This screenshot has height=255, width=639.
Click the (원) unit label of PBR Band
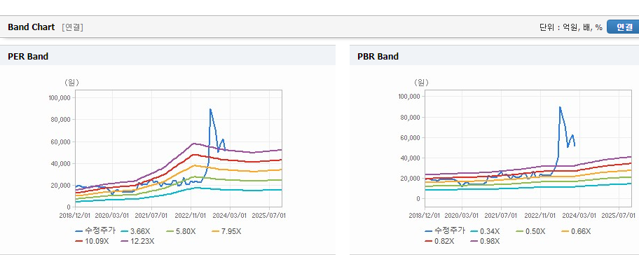click(421, 83)
